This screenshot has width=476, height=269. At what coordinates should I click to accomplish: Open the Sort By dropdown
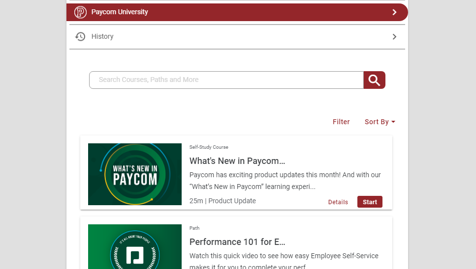380,122
